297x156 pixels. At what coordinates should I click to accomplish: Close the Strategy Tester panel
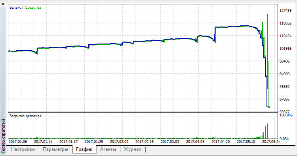tap(3, 4)
